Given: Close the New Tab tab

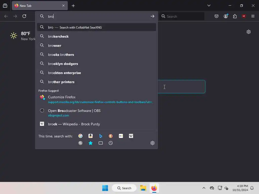Looking at the screenshot, I should [63, 6].
